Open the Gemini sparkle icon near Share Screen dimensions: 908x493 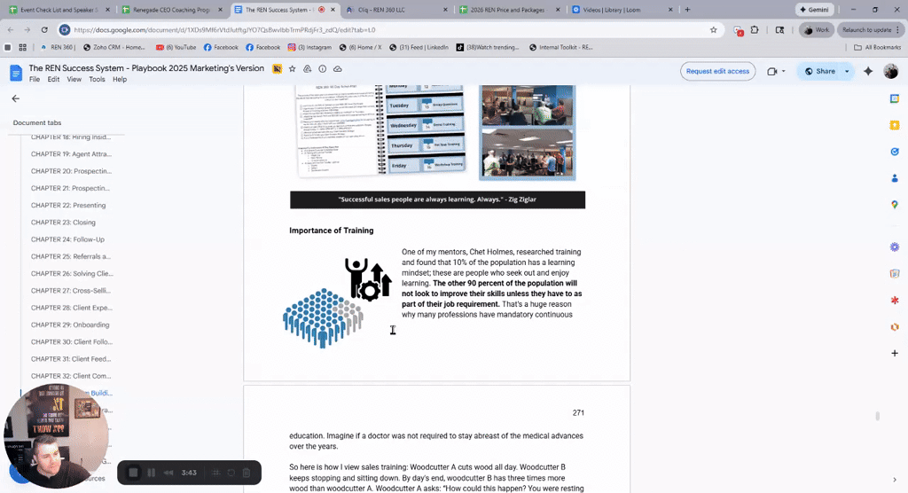(x=868, y=71)
